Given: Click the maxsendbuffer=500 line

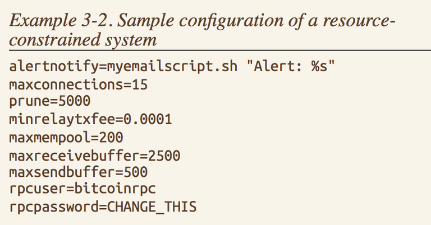Looking at the screenshot, I should pyautogui.click(x=78, y=172).
